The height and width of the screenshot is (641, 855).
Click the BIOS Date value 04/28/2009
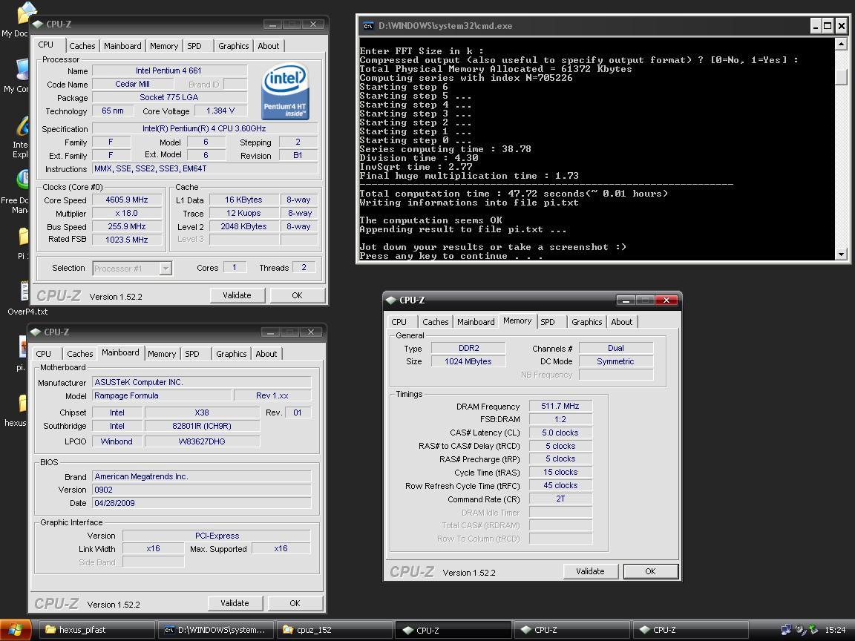pos(202,503)
